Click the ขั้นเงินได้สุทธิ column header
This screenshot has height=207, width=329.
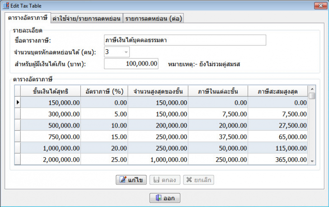click(x=51, y=91)
